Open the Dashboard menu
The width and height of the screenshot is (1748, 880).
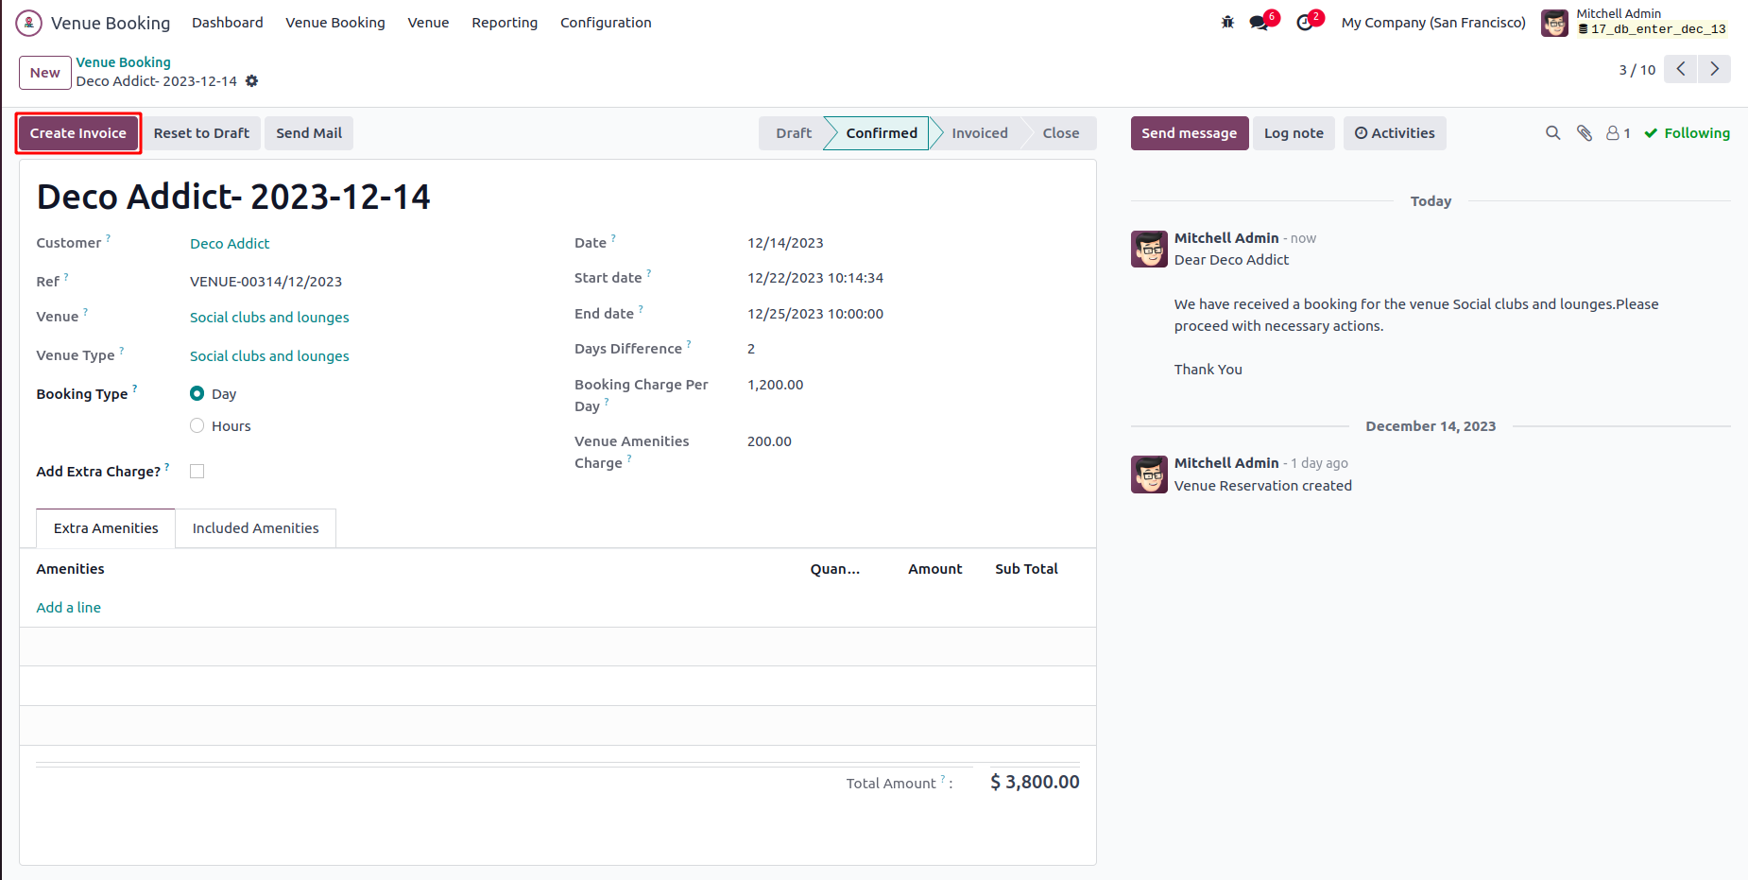tap(228, 23)
